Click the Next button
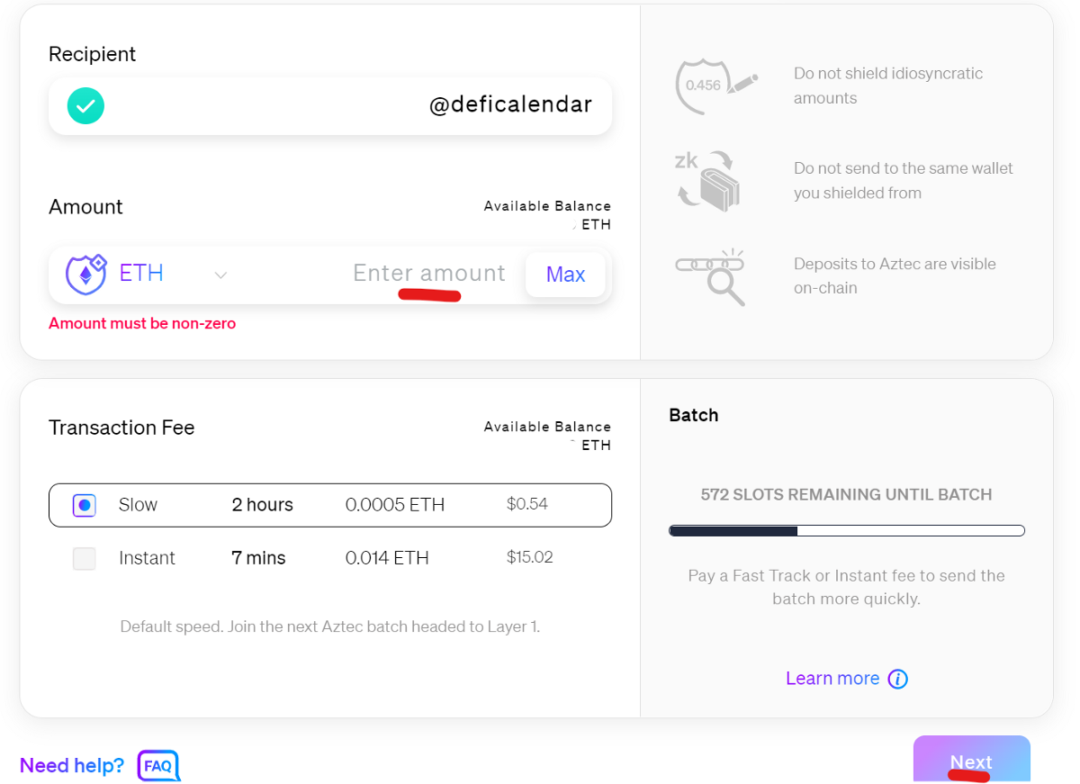The width and height of the screenshot is (1080, 784). (x=971, y=761)
